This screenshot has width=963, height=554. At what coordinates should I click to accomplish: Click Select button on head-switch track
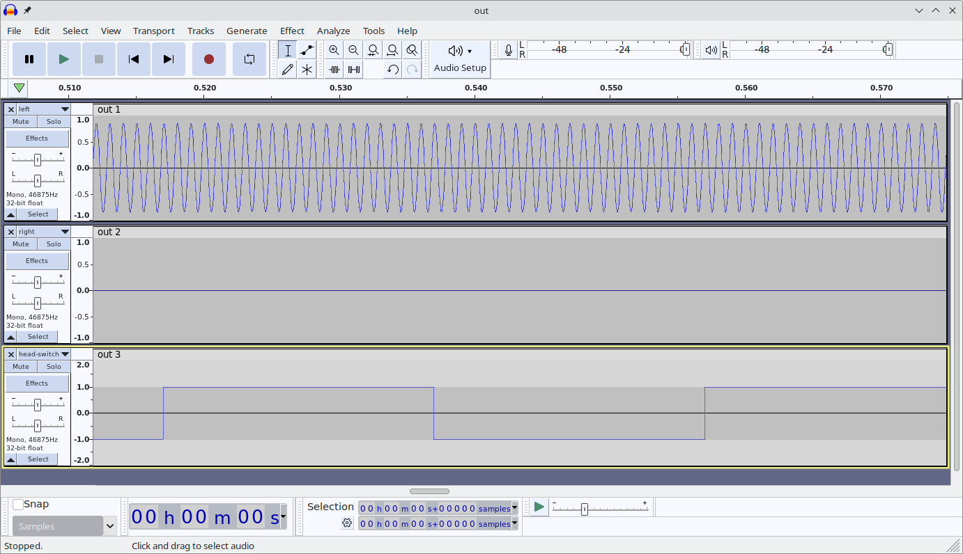(x=38, y=459)
